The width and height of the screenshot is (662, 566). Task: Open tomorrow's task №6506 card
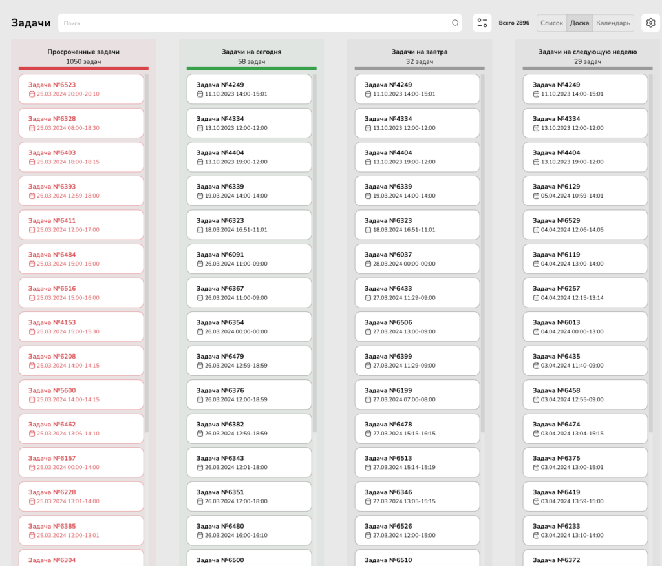(x=417, y=326)
